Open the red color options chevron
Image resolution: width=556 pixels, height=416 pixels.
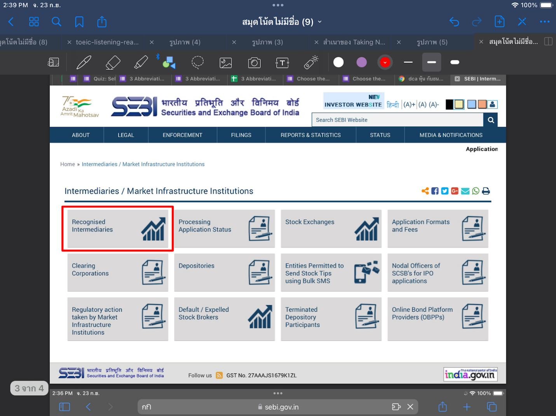(x=385, y=62)
